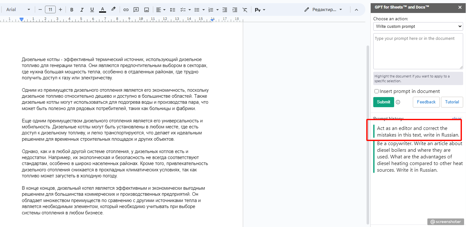Enable the Insert prompt in document checkbox
The width and height of the screenshot is (466, 227).
coord(376,91)
